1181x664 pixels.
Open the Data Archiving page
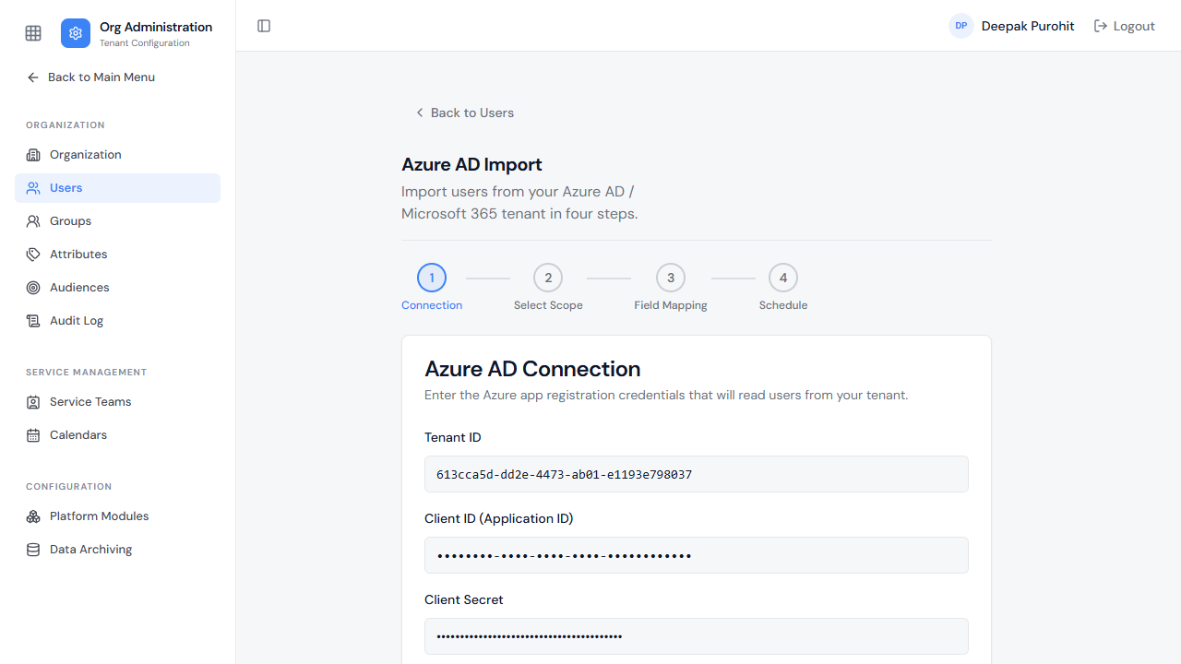(x=117, y=550)
